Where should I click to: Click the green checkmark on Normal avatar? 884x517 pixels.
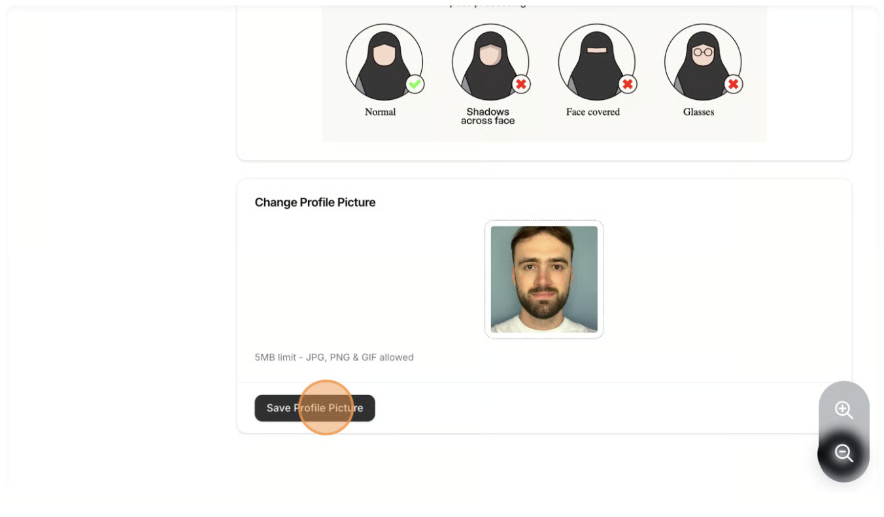[x=415, y=84]
